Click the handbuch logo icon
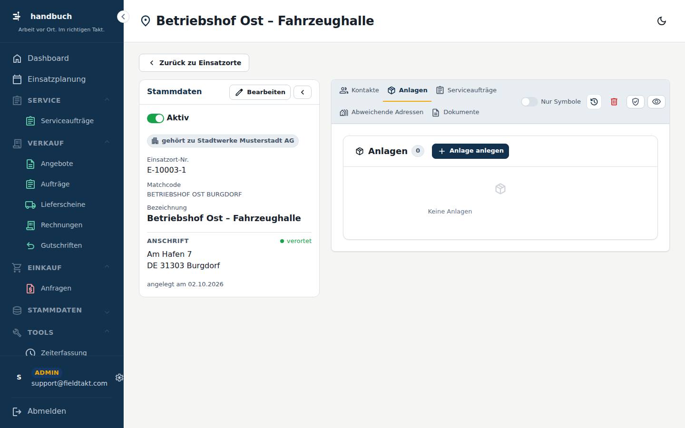685x428 pixels. tap(17, 16)
